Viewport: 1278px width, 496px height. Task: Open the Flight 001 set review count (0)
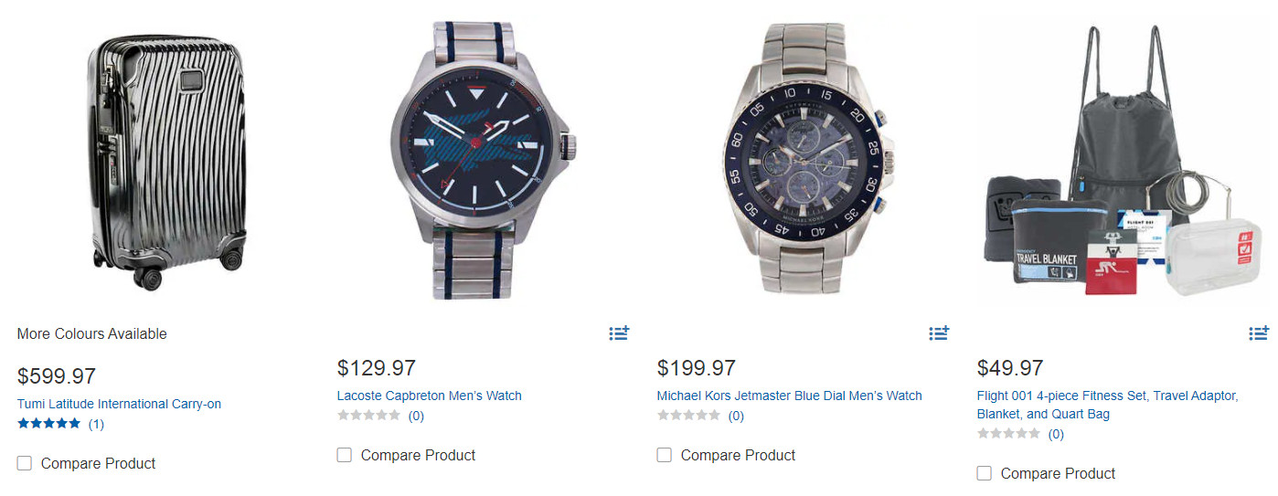1056,434
